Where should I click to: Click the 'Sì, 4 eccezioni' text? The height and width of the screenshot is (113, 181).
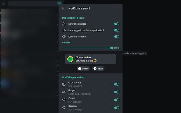(75, 102)
